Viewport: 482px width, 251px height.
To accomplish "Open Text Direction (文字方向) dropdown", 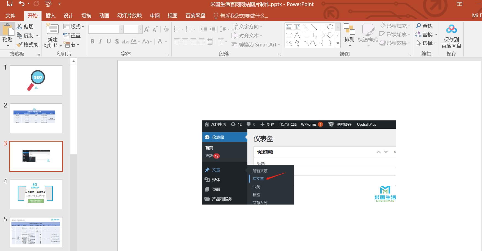I will [x=247, y=26].
